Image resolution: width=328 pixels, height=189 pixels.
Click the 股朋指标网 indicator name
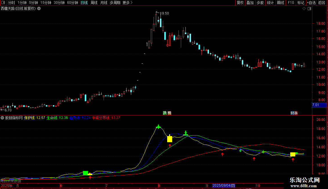click(x=14, y=118)
